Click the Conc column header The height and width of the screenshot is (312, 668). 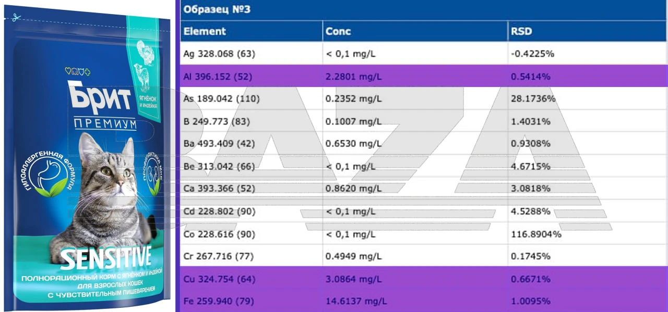338,31
